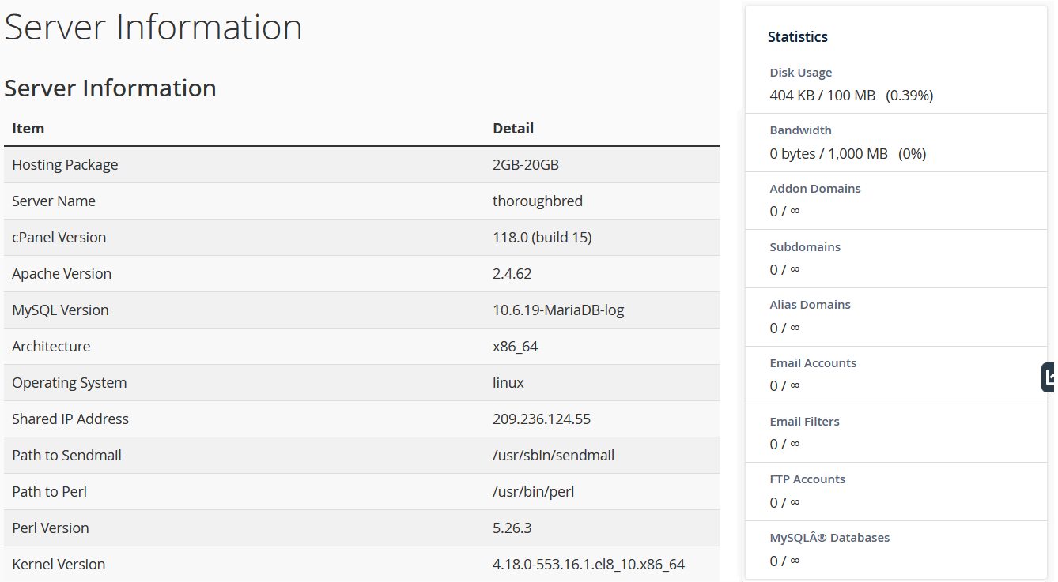Click the Email Accounts statistic label
The height and width of the screenshot is (582, 1058).
point(812,363)
